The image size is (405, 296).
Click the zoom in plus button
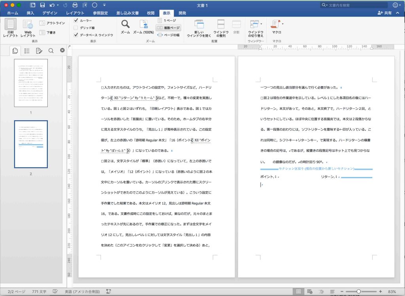coord(380,292)
